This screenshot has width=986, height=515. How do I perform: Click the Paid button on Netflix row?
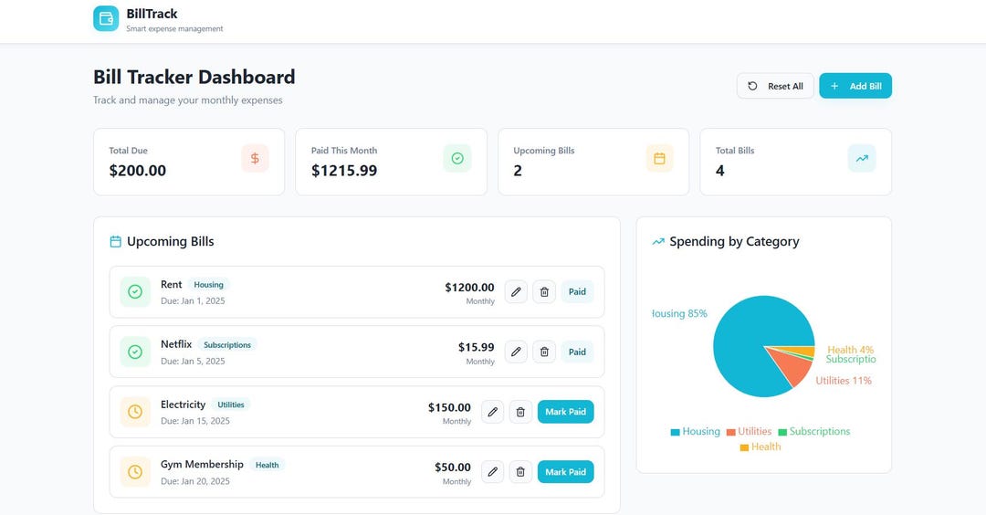(x=577, y=352)
